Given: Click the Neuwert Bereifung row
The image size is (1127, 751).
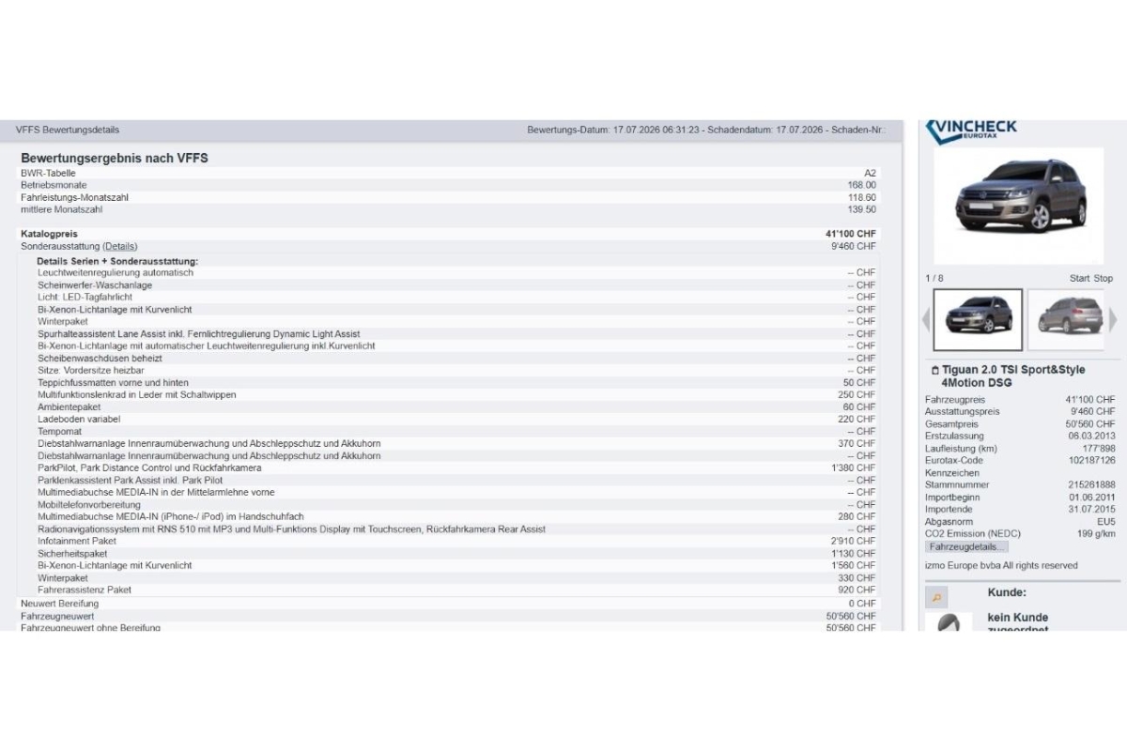Looking at the screenshot, I should click(449, 604).
